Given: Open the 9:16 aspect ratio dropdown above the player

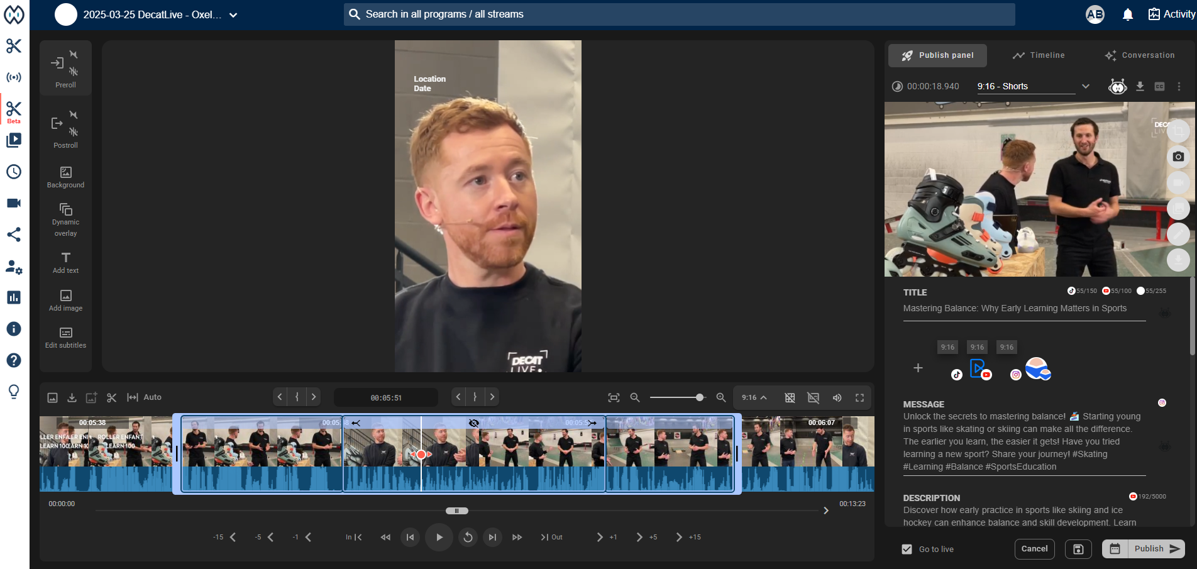Looking at the screenshot, I should click(754, 397).
